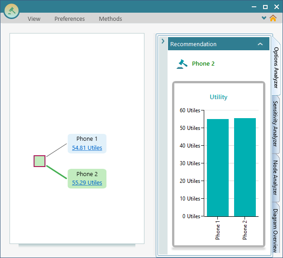Open the Methods menu

110,19
